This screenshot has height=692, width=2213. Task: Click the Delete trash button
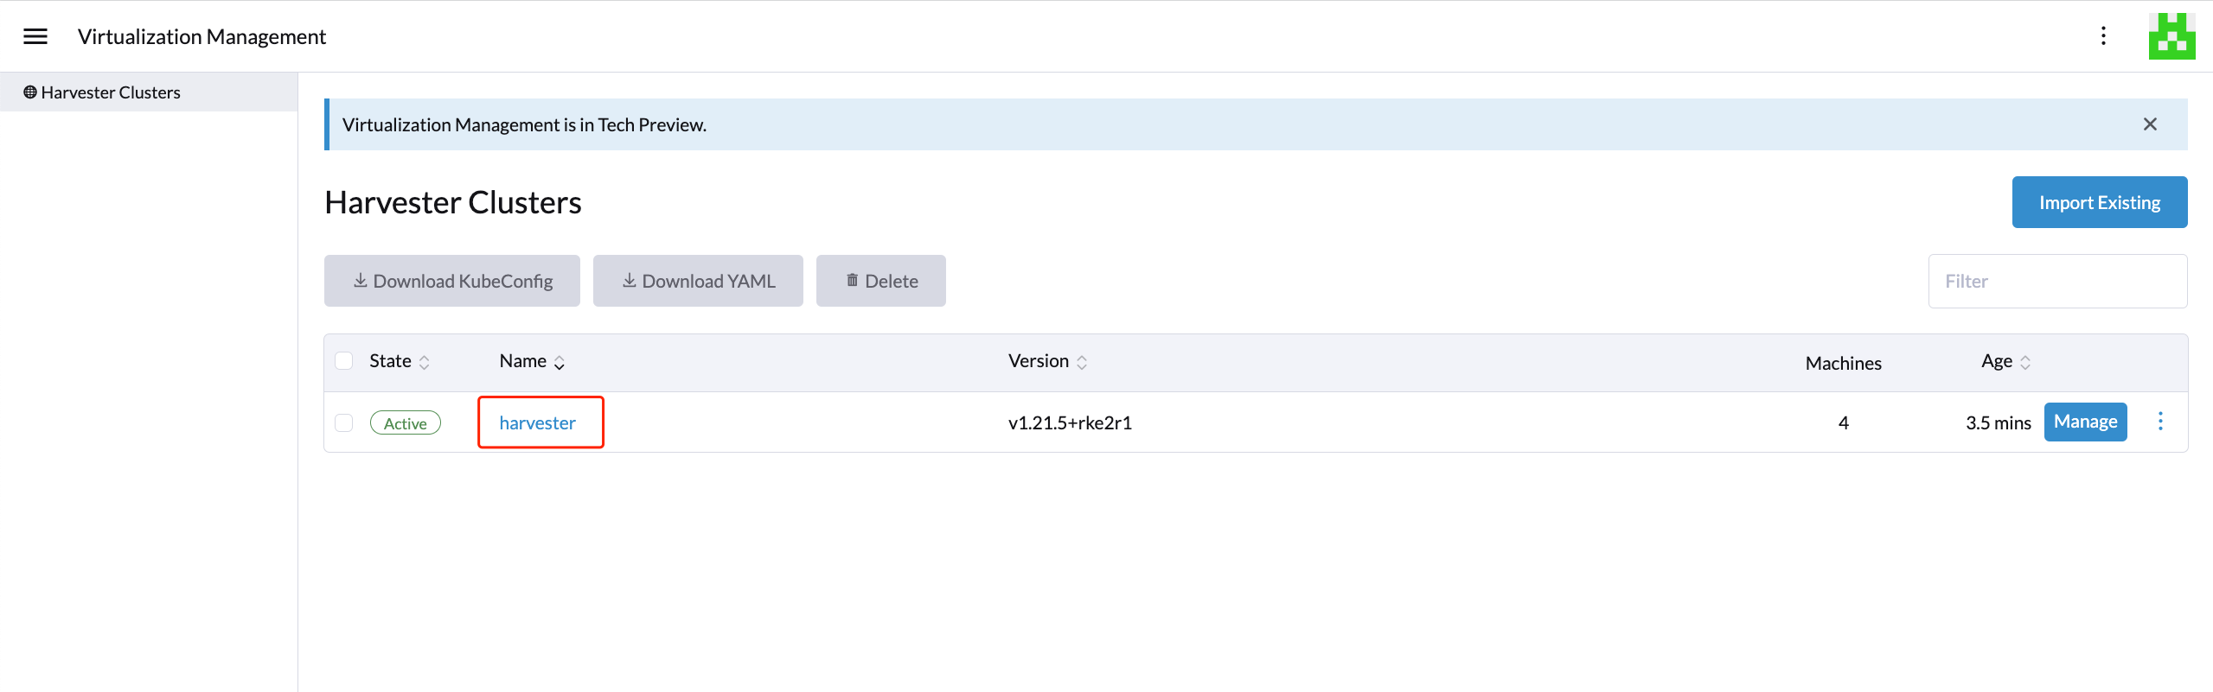pyautogui.click(x=880, y=281)
